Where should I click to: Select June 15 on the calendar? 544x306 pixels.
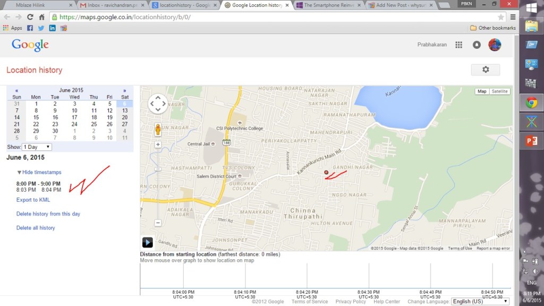click(x=36, y=117)
